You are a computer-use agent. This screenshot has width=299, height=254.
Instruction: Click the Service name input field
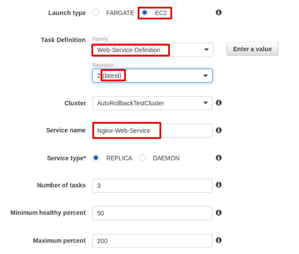(x=152, y=131)
